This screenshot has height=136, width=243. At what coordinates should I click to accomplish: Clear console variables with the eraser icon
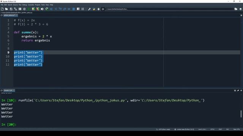click(x=238, y=91)
